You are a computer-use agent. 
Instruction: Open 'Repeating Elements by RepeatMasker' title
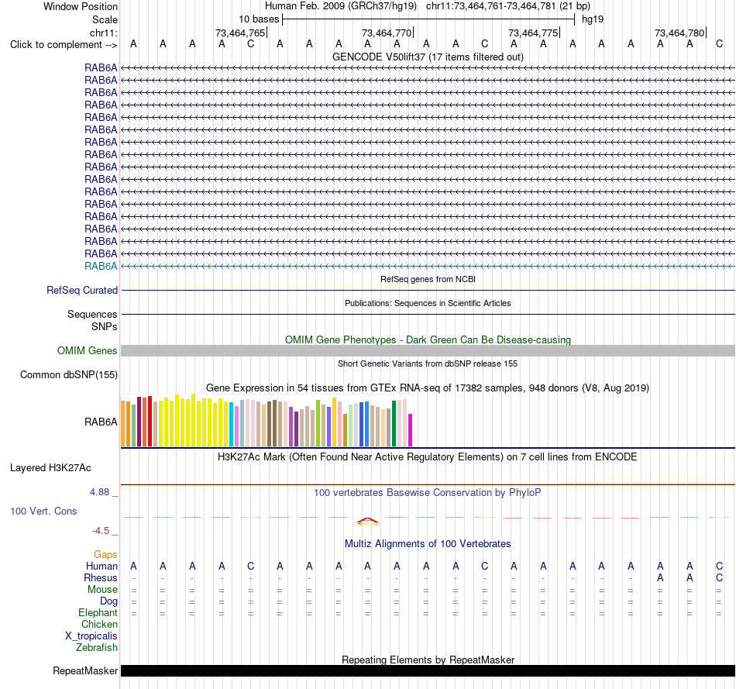[428, 660]
